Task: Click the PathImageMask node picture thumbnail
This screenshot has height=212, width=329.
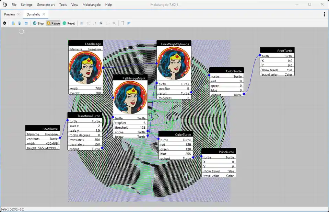Action: tap(130, 98)
